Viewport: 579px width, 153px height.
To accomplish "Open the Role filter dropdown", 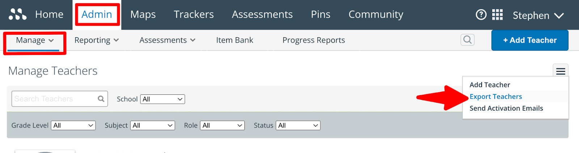I will (222, 126).
